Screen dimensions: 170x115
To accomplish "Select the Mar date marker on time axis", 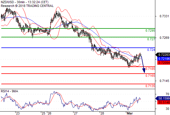I will click(x=130, y=113).
